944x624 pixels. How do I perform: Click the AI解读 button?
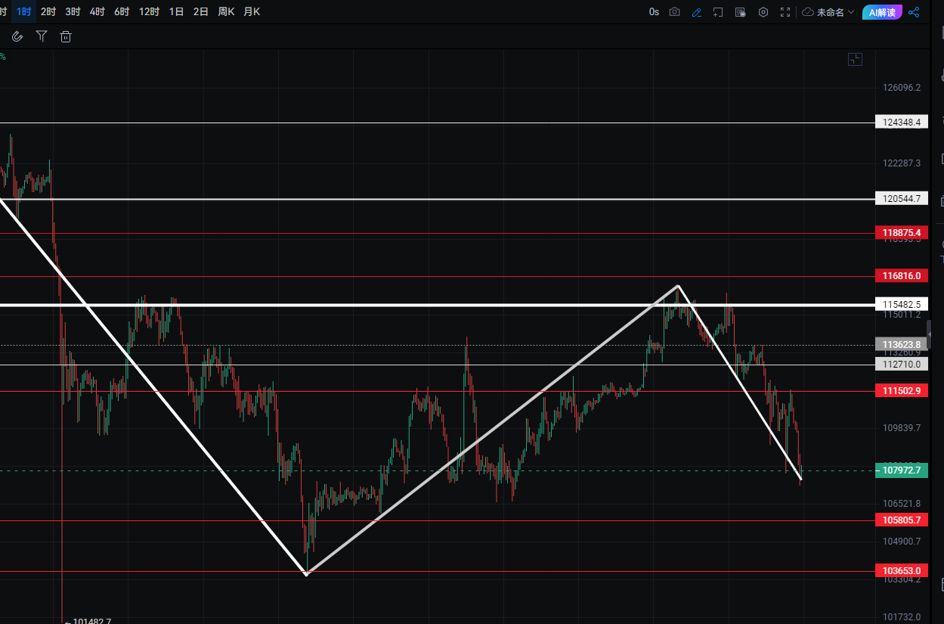pyautogui.click(x=881, y=12)
